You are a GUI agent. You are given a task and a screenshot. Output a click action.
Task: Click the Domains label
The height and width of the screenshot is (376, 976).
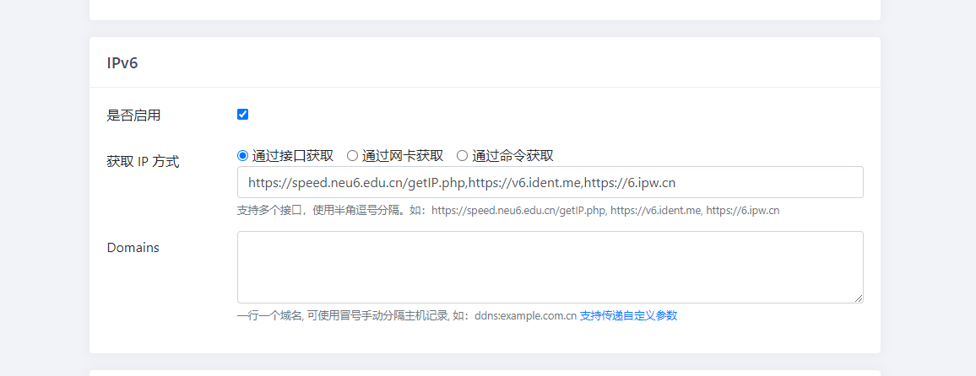click(x=133, y=247)
